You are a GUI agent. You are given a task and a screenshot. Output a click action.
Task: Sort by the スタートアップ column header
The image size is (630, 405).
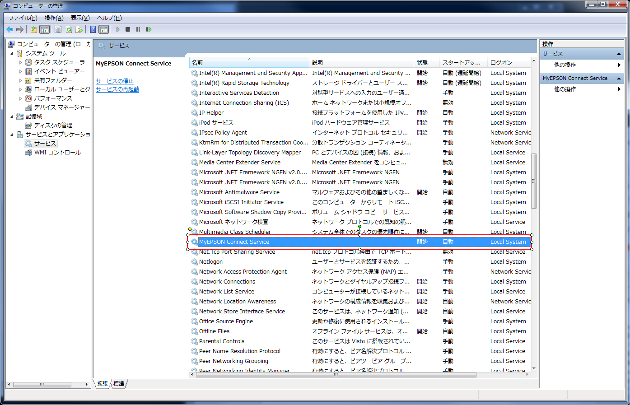tap(463, 62)
